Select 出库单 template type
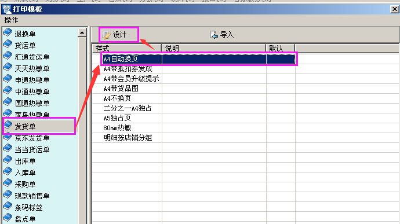The height and width of the screenshot is (224, 400). [x=25, y=161]
